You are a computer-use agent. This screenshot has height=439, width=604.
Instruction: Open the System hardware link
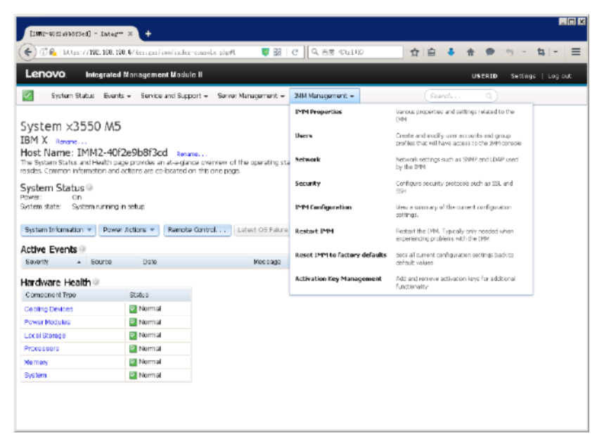[35, 376]
